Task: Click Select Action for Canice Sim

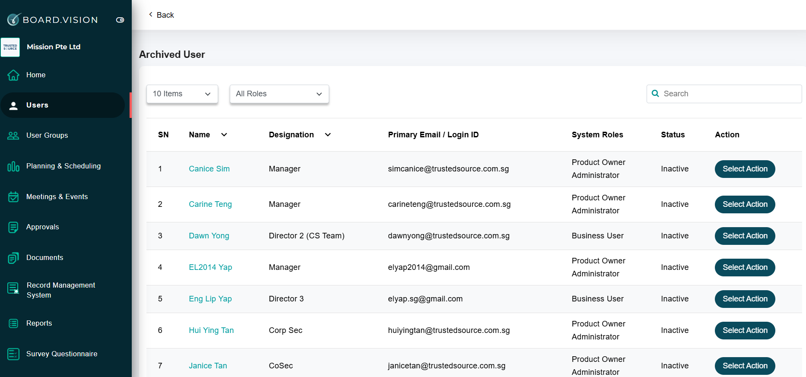Action: pyautogui.click(x=745, y=169)
